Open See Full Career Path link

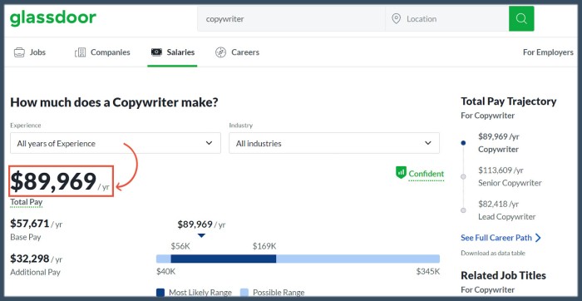[496, 238]
